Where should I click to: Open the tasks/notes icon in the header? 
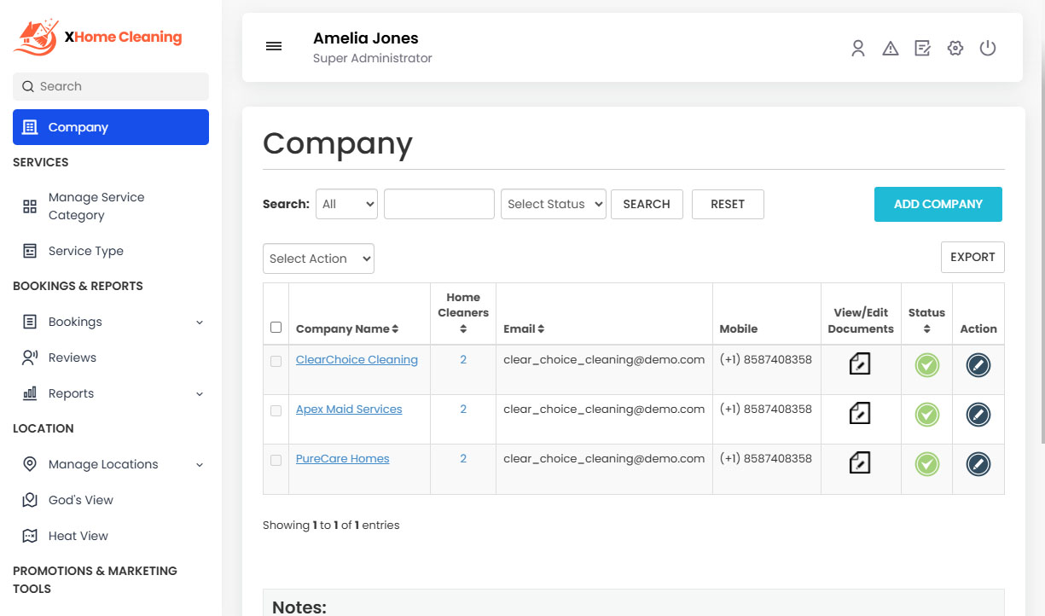pyautogui.click(x=922, y=49)
